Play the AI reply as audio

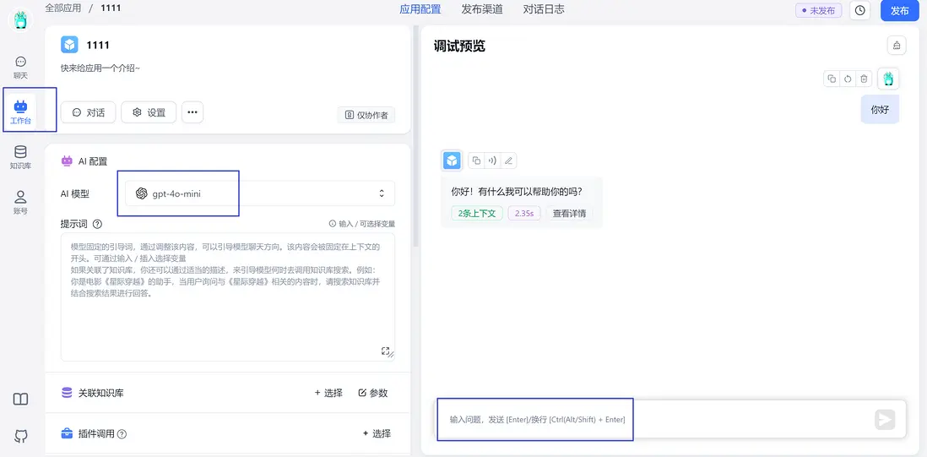coord(492,160)
